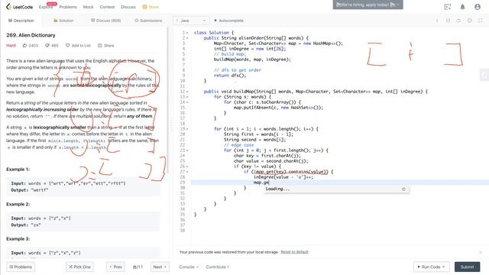Click the 'Example 2:' heading
Viewport: 489px width, 275px height.
click(18, 204)
